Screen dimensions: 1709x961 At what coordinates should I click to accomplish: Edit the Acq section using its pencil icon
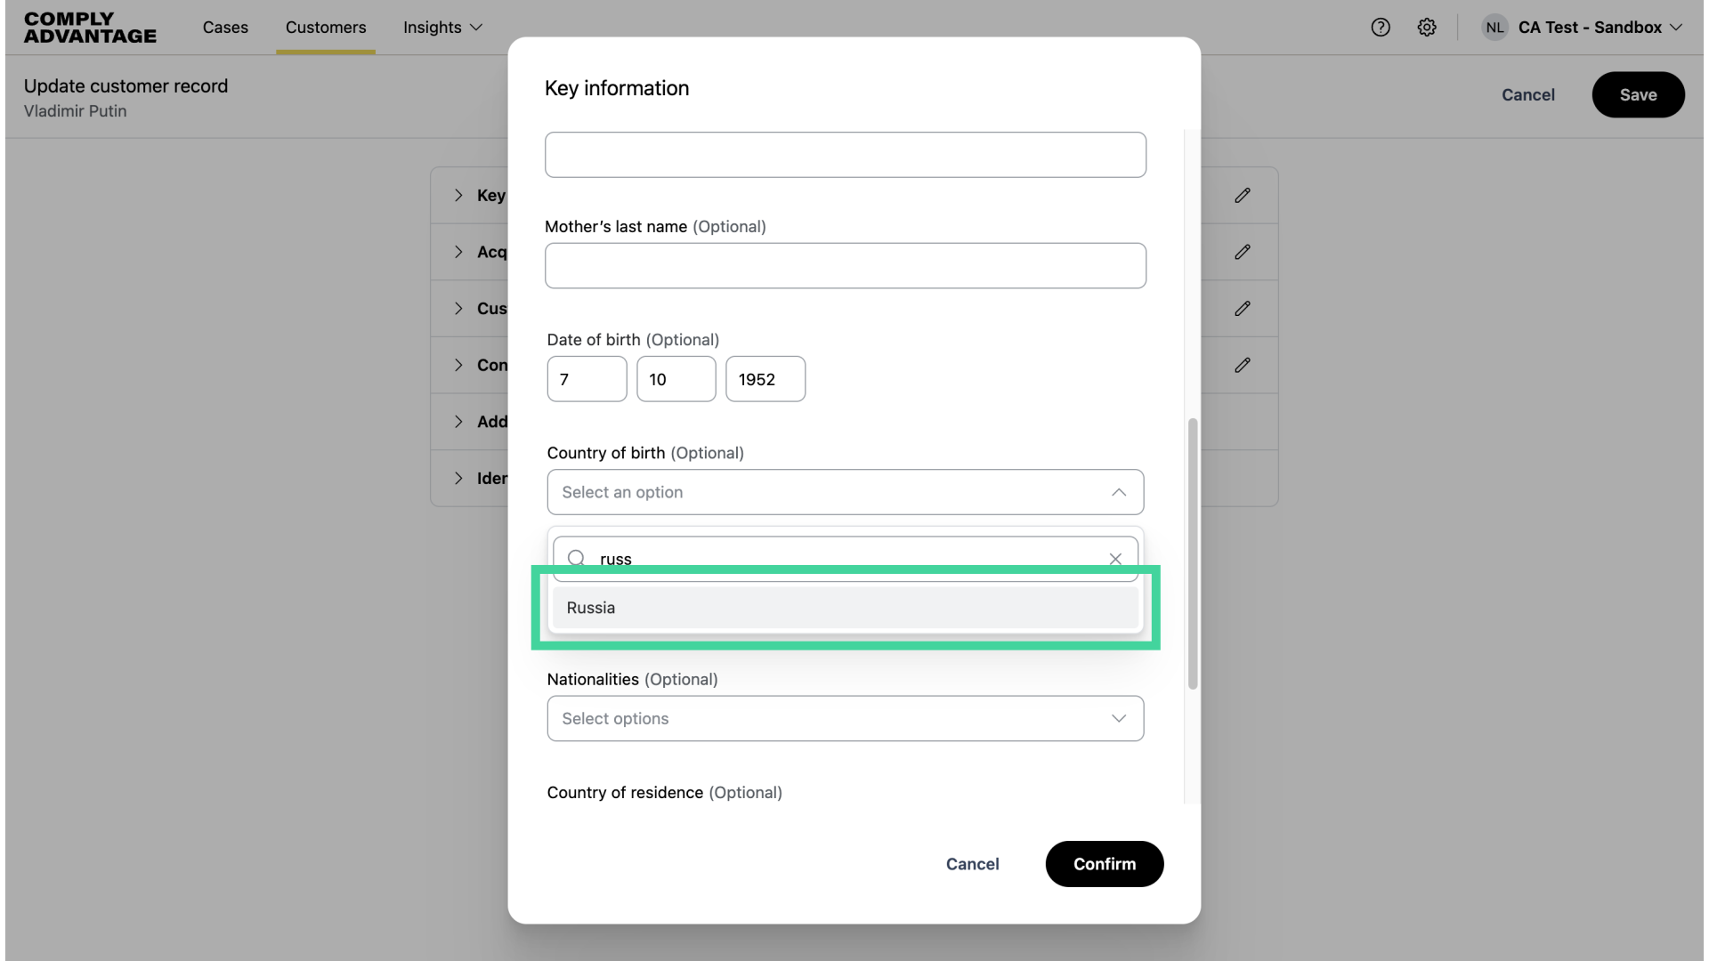click(x=1243, y=252)
